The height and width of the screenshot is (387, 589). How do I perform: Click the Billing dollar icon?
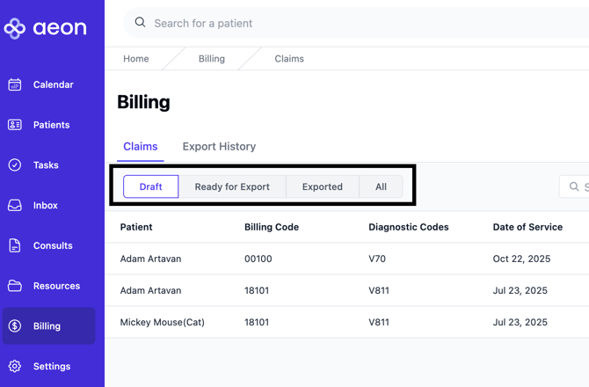(x=15, y=326)
